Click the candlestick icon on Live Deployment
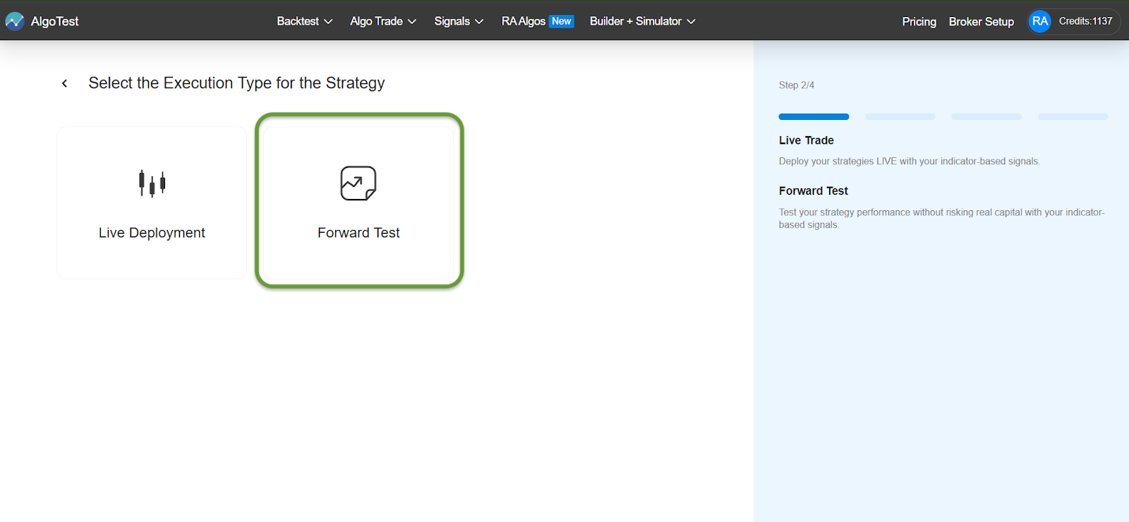The height and width of the screenshot is (522, 1129). pyautogui.click(x=152, y=183)
